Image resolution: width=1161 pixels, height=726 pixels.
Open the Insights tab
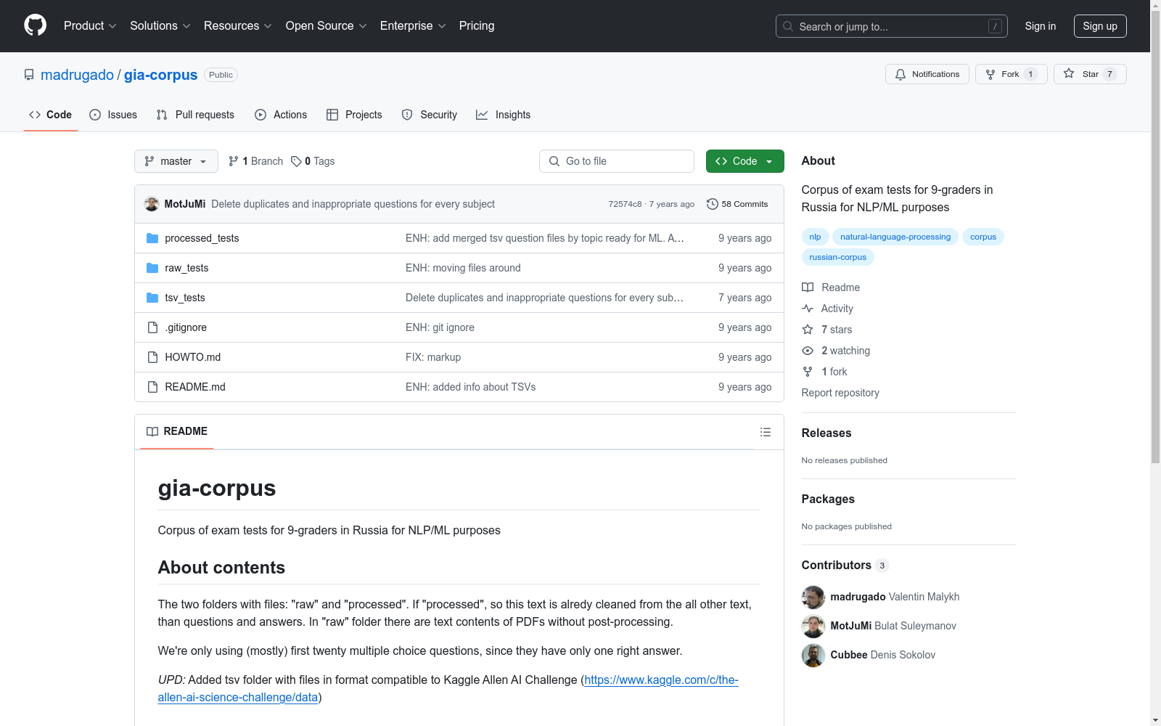click(x=503, y=115)
